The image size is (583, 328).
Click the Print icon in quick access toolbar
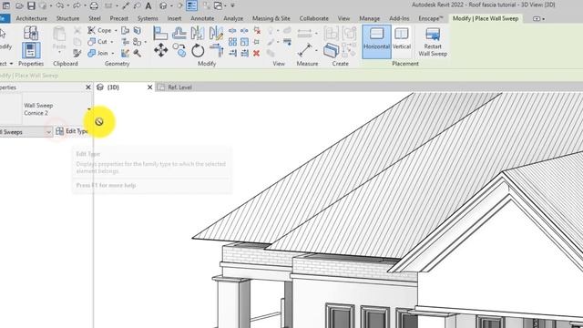point(95,5)
